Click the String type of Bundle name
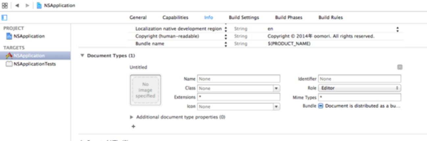 [241, 44]
